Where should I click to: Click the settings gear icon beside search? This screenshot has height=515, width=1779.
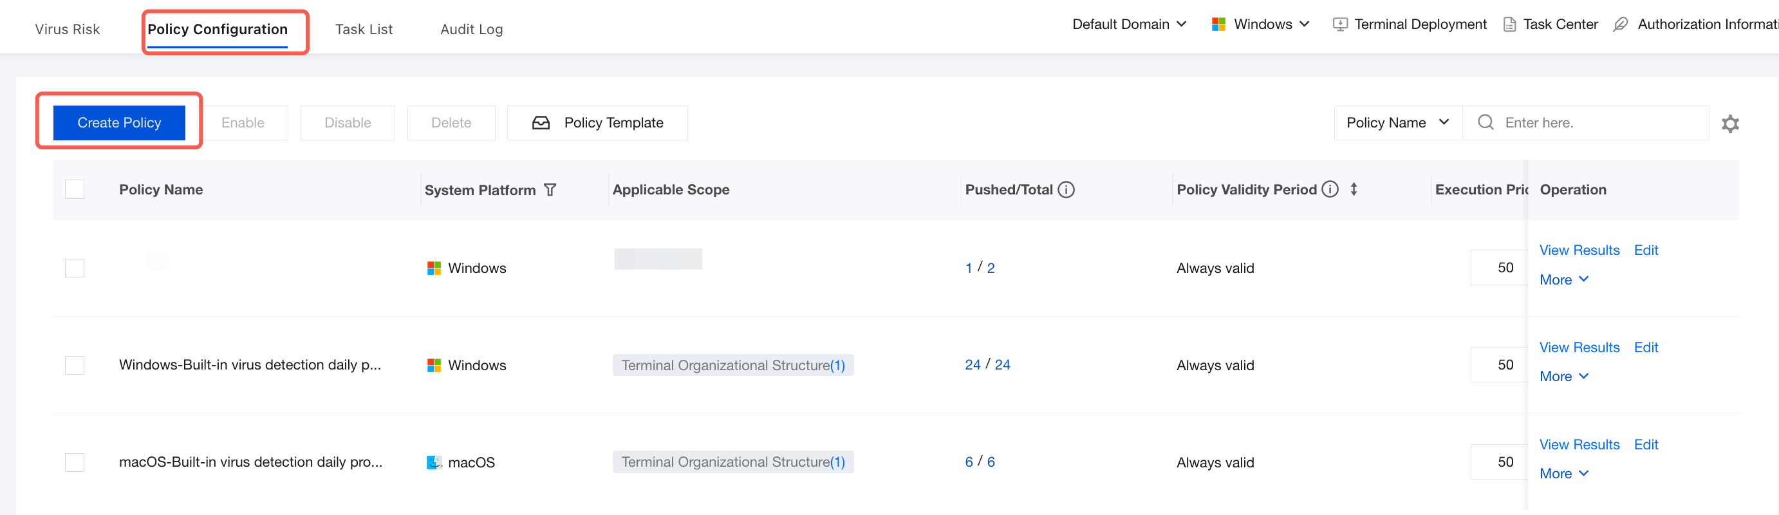1730,124
